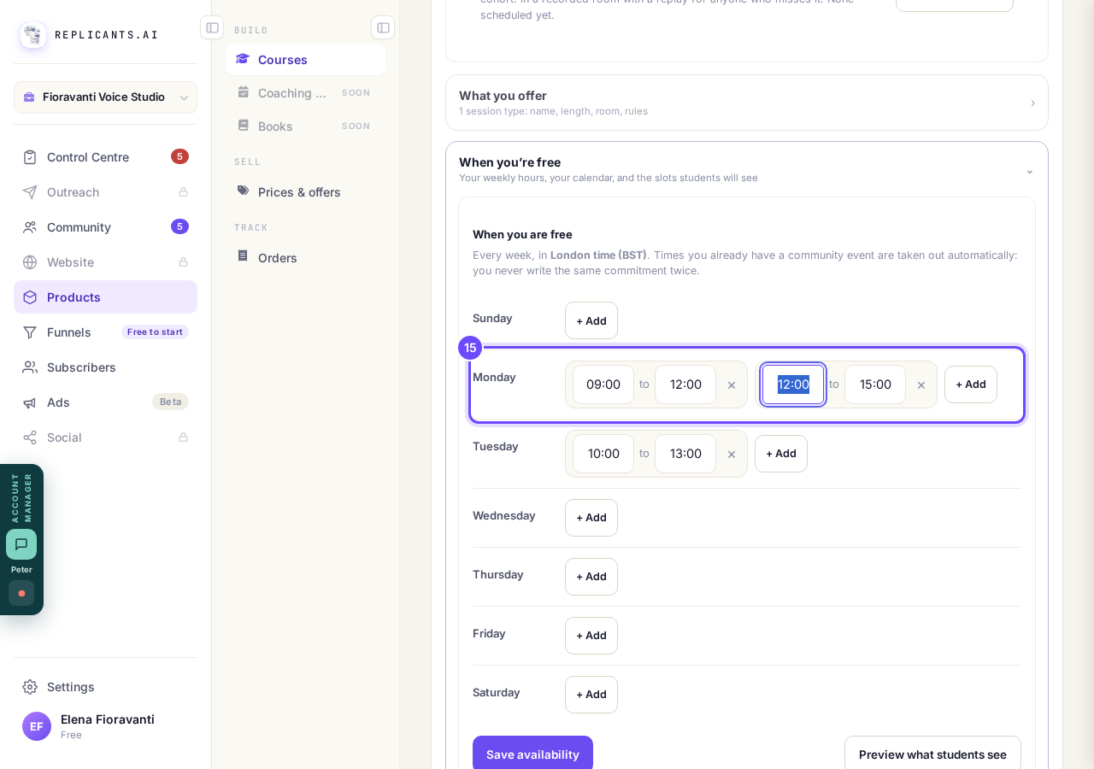The width and height of the screenshot is (1094, 769).
Task: Select the Courses tab
Action: pos(305,60)
